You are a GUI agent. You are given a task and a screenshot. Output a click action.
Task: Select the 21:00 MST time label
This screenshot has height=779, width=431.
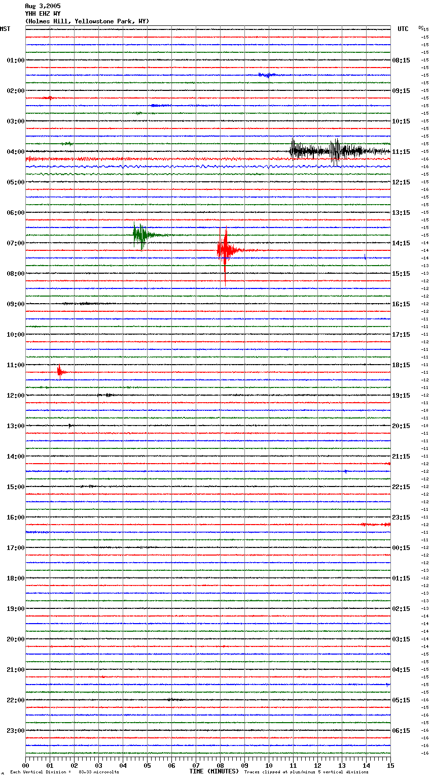[x=16, y=670]
